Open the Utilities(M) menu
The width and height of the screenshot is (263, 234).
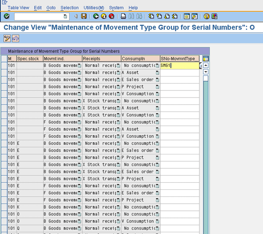point(94,7)
